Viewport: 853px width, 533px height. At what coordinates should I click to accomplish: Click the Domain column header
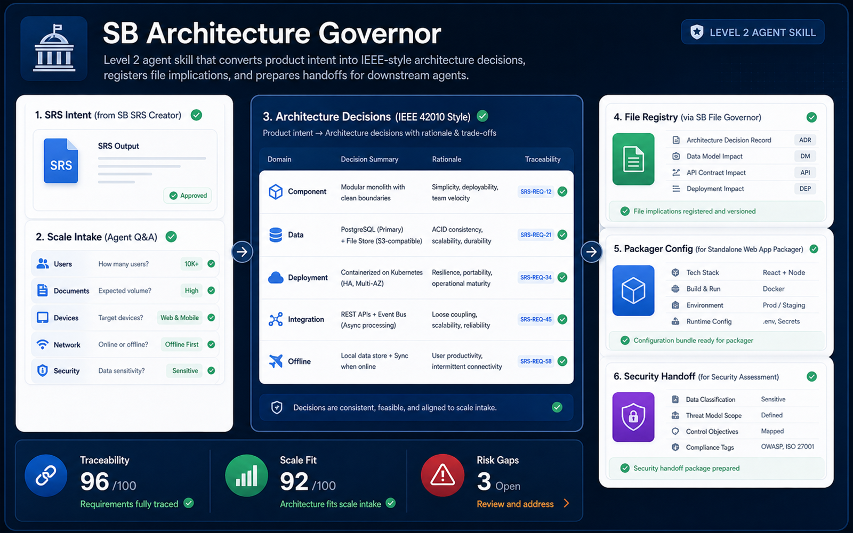point(279,159)
